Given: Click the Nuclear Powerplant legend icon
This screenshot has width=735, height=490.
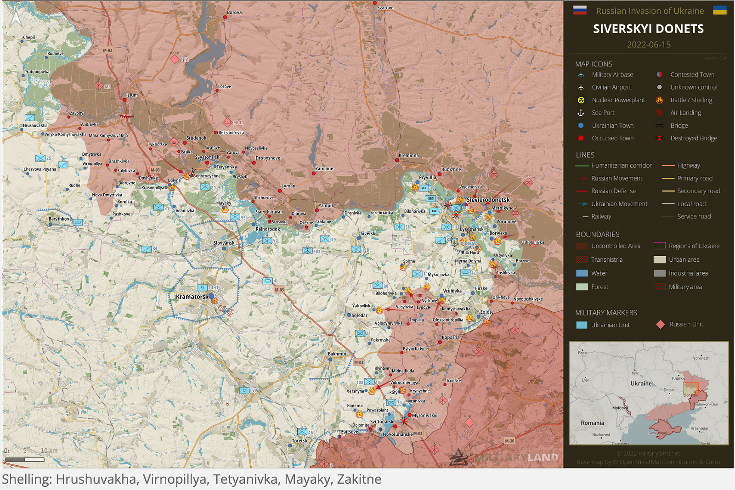Looking at the screenshot, I should (x=581, y=100).
